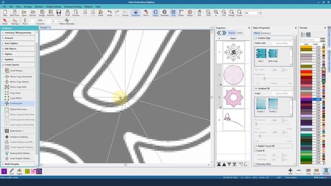Open the Edit menu
Screen dimensions: 331x186
point(11,7)
